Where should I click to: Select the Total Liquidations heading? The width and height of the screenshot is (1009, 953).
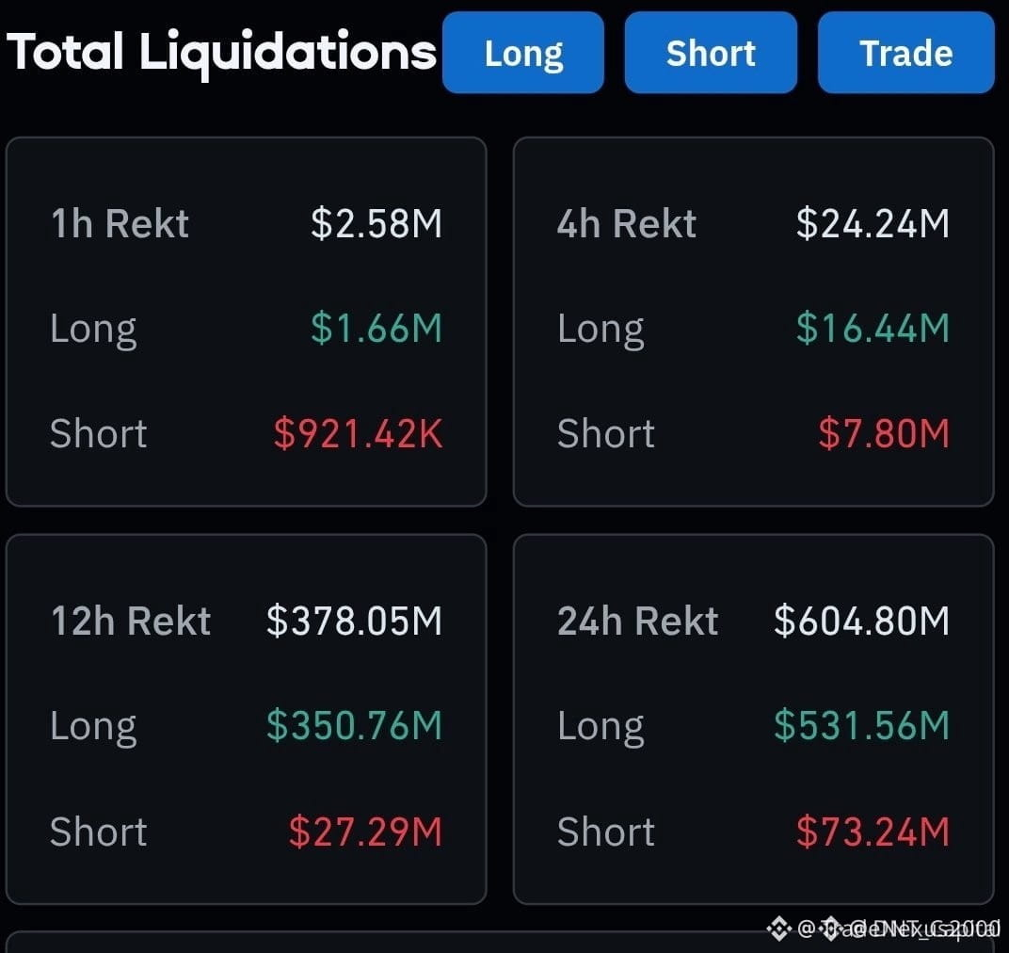(x=221, y=53)
